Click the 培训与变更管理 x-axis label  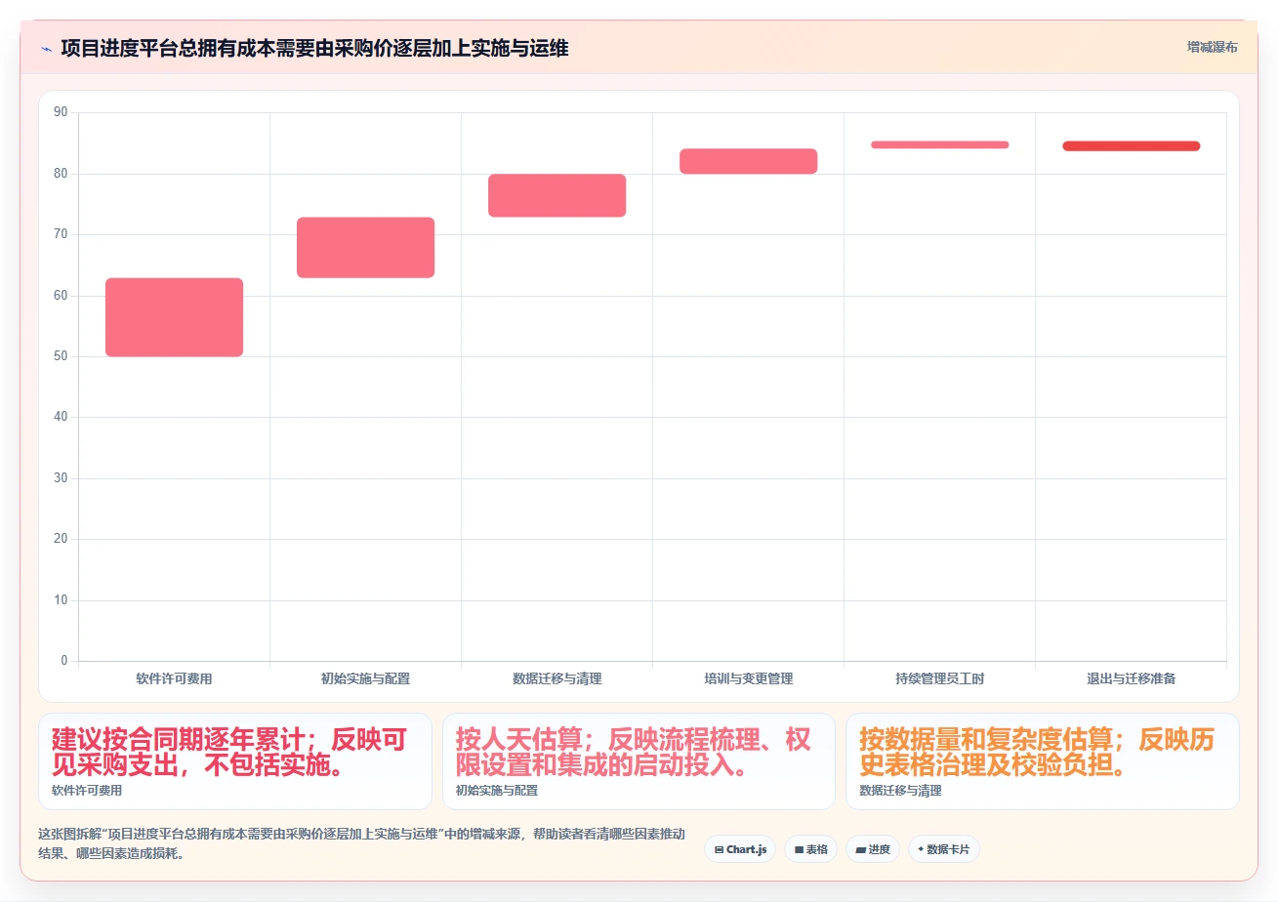click(x=748, y=678)
